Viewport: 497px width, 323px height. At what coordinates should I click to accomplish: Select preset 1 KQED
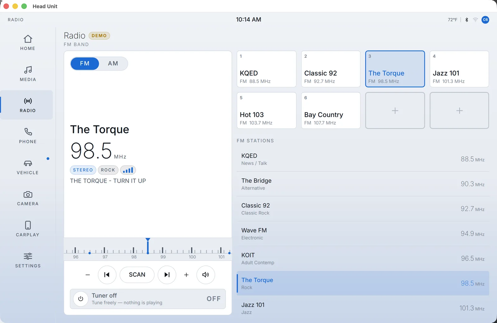pyautogui.click(x=267, y=69)
